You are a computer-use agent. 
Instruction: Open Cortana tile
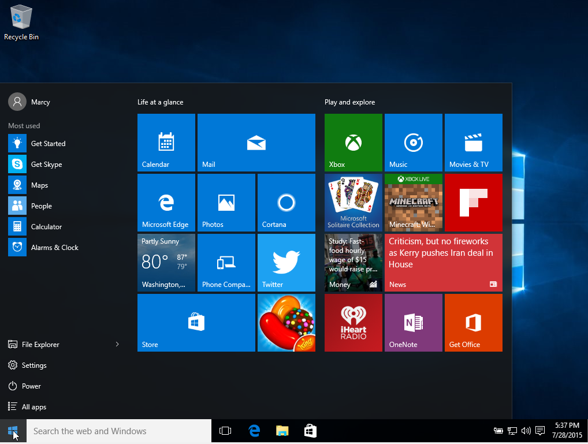tap(286, 202)
